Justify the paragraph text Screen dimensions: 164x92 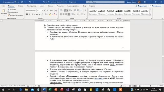point(69,14)
